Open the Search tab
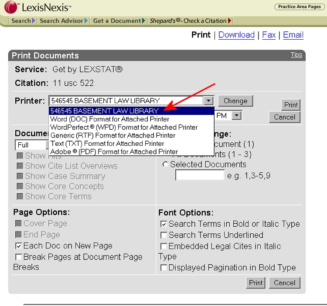 click(22, 20)
